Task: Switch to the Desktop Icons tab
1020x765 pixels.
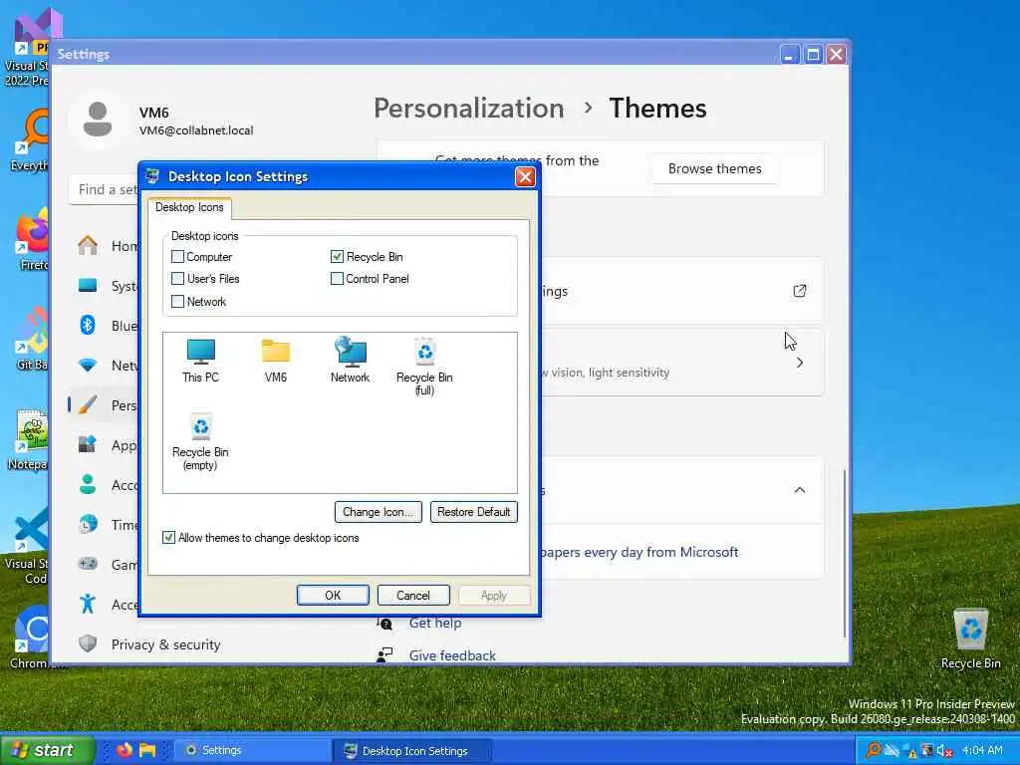Action: (189, 207)
